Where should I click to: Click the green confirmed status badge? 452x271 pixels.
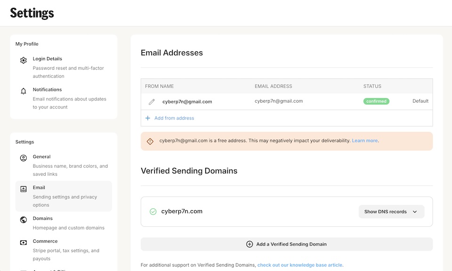tap(376, 101)
